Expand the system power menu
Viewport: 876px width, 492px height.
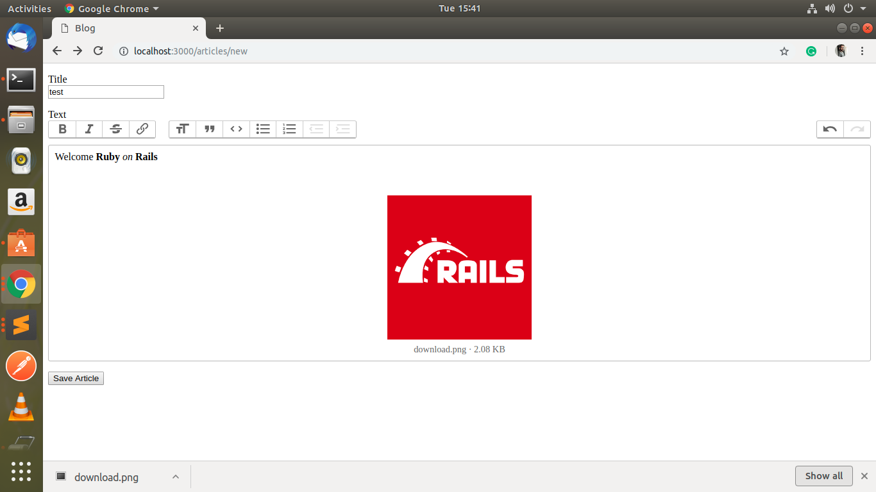point(855,8)
